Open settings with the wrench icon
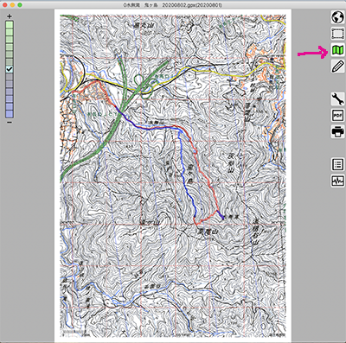 [337, 99]
